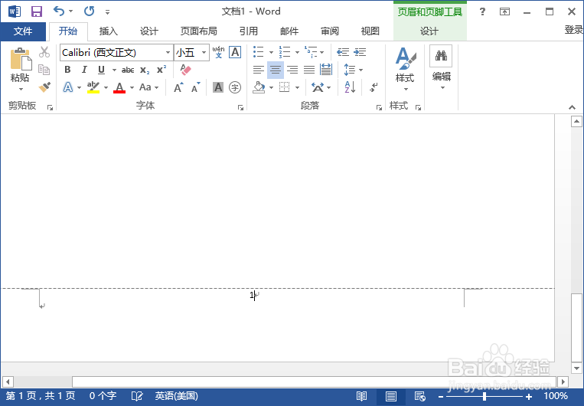Expand the bullets list dropdown arrow

tap(271, 52)
